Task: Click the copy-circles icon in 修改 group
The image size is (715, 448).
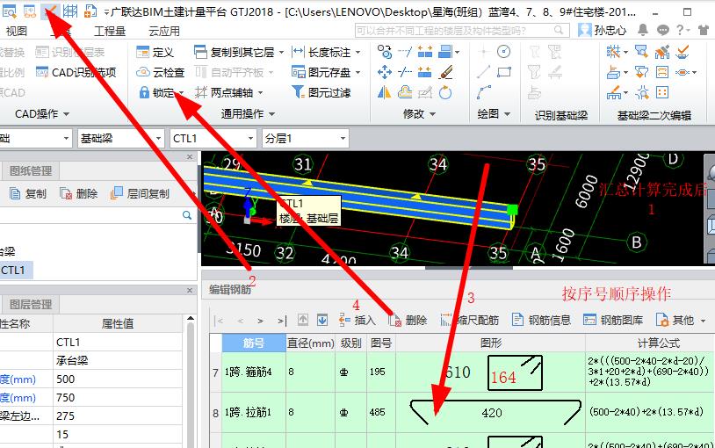Action: pyautogui.click(x=385, y=52)
